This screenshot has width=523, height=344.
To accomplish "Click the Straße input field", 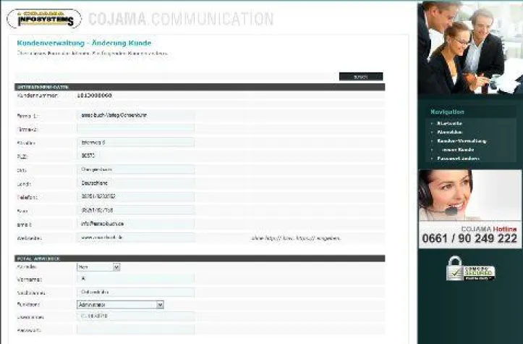I will pos(136,142).
